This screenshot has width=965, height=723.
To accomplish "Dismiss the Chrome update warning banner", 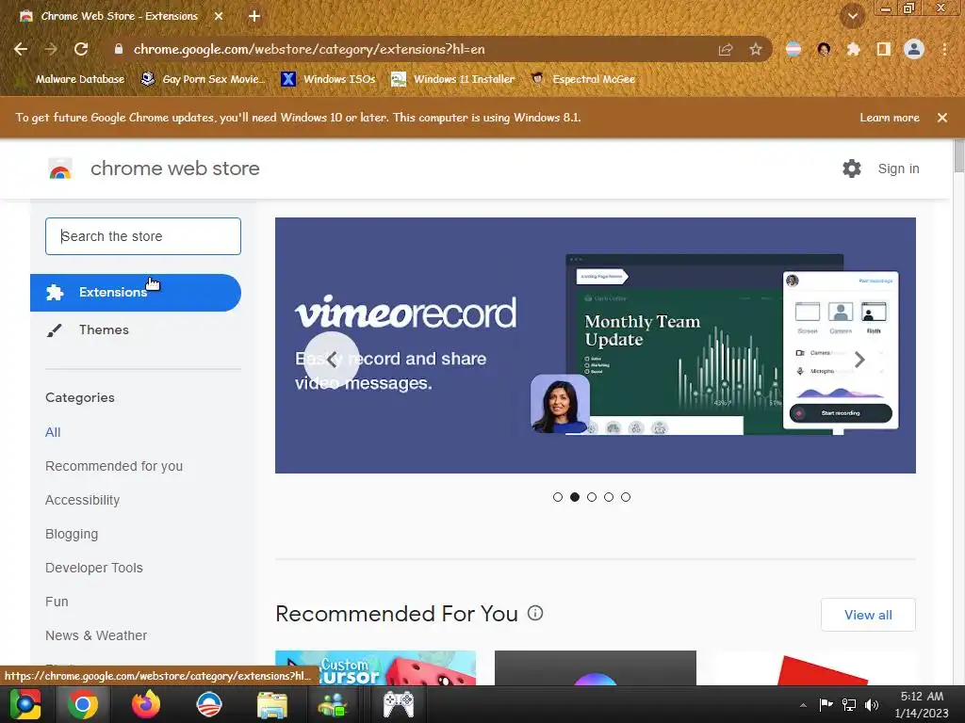I will click(942, 118).
